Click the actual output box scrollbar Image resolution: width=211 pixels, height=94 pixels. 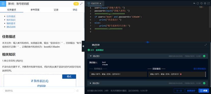205,74
